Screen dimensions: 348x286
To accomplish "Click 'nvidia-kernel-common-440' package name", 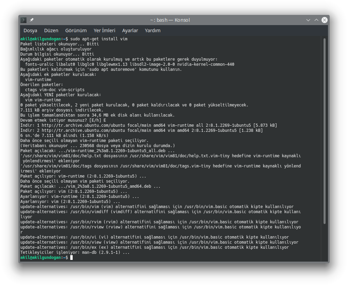I will [x=206, y=64].
